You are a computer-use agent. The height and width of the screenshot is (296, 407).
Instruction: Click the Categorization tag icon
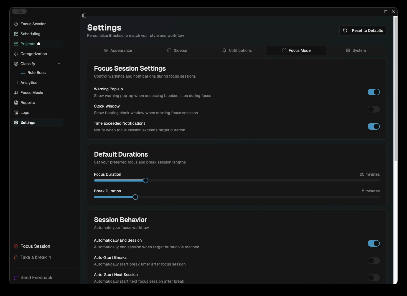click(x=16, y=54)
